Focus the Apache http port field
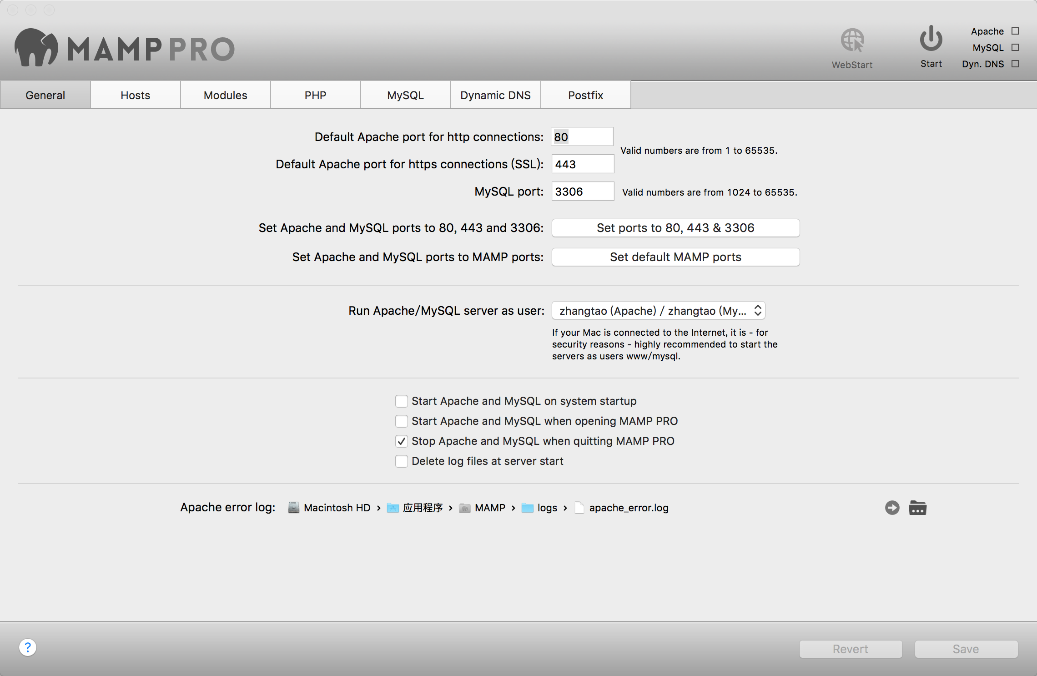The width and height of the screenshot is (1037, 676). pyautogui.click(x=582, y=136)
